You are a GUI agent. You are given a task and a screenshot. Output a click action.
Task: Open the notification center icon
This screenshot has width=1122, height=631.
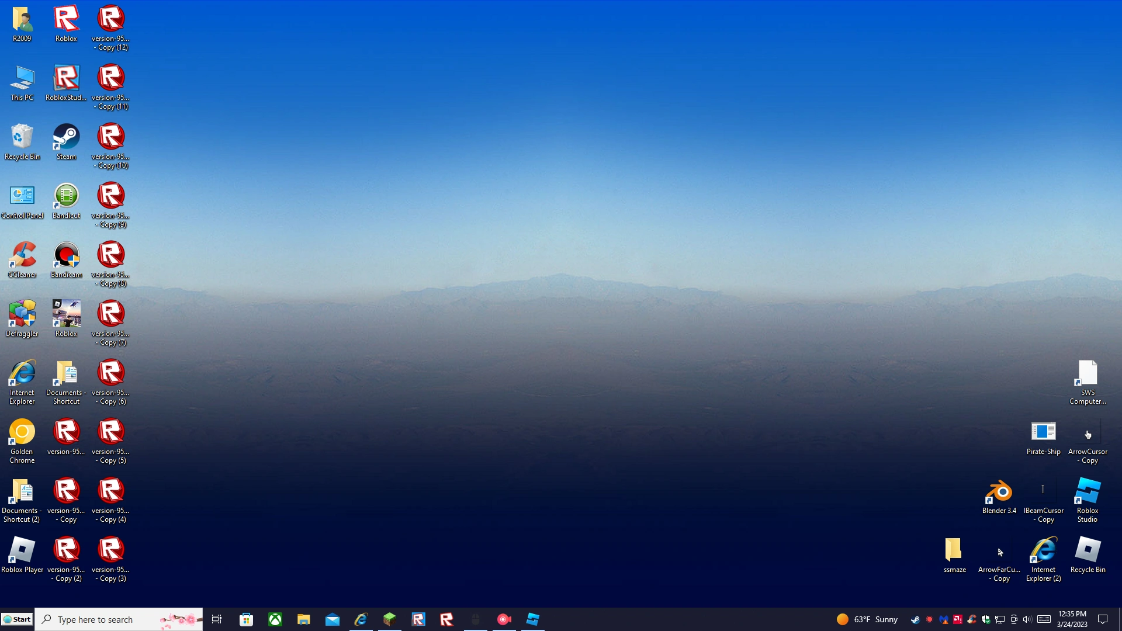(x=1103, y=619)
